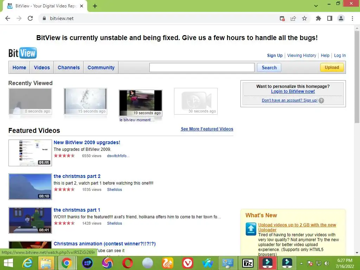Click the forward navigation arrow

pyautogui.click(x=19, y=18)
